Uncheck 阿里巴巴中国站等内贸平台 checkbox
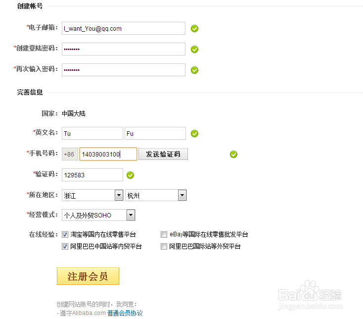The image size is (363, 319). [x=65, y=246]
